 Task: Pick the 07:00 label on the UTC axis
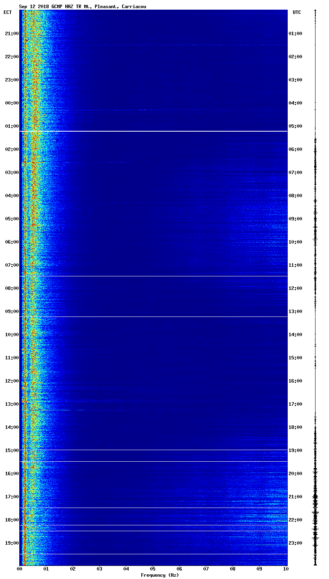[x=295, y=173]
